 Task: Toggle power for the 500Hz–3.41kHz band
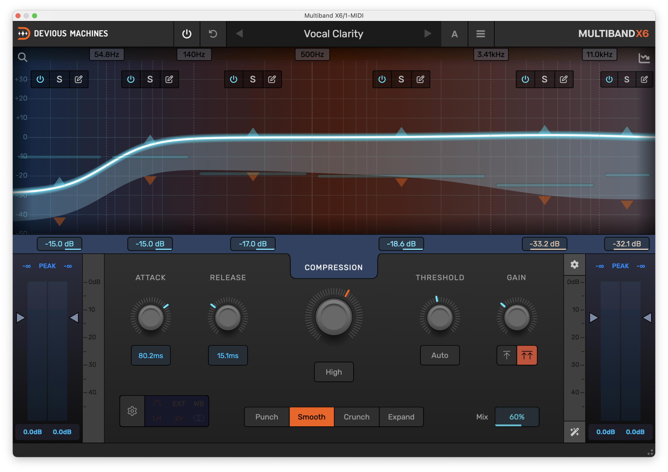382,79
